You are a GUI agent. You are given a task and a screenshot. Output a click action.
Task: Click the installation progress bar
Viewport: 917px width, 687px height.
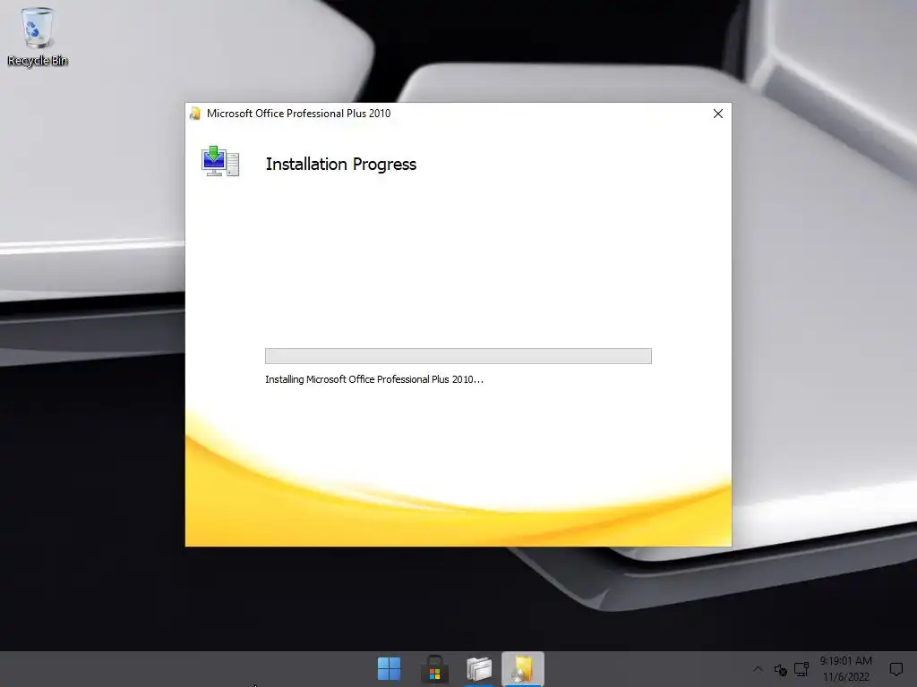tap(458, 356)
